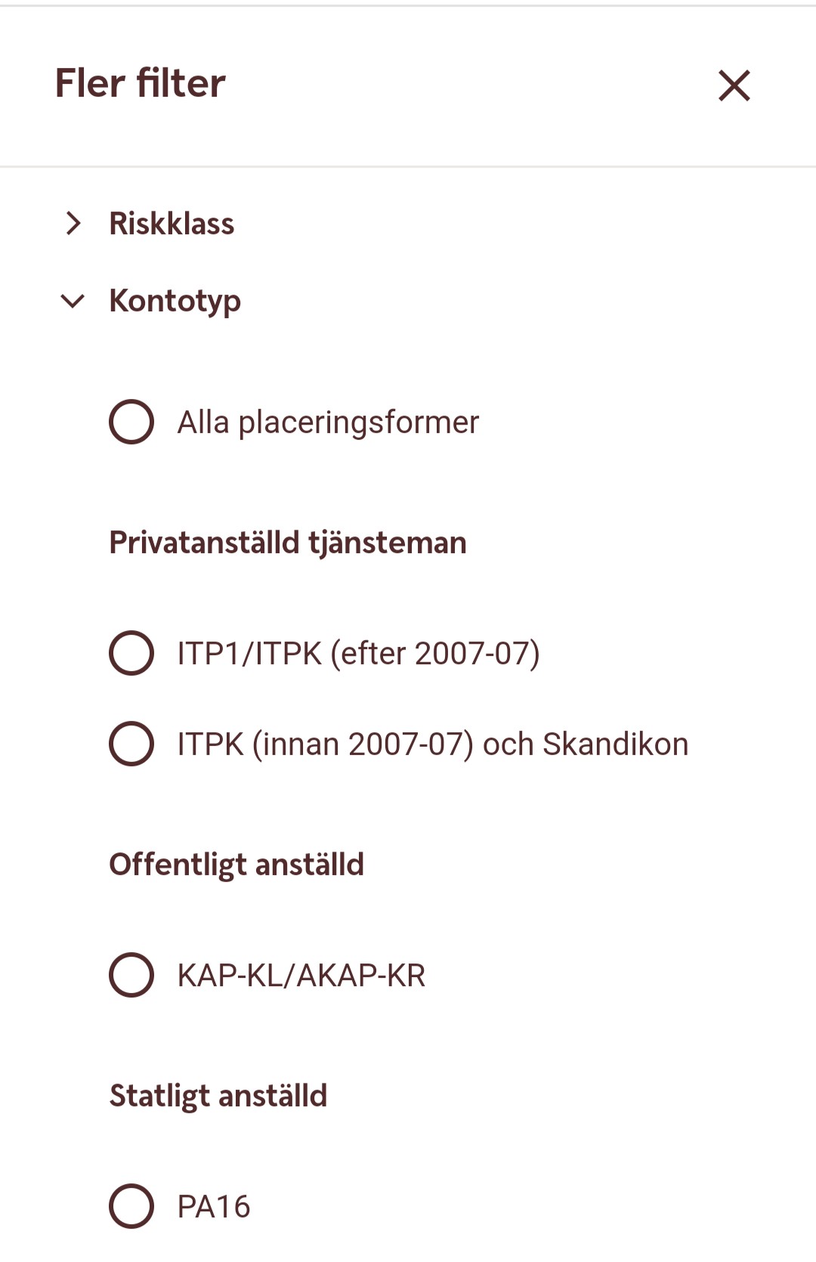
Task: Pick the PA16 radio circle
Action: click(x=131, y=1206)
